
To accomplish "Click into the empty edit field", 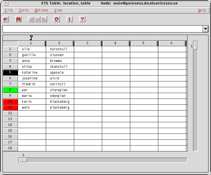I will (x=103, y=29).
